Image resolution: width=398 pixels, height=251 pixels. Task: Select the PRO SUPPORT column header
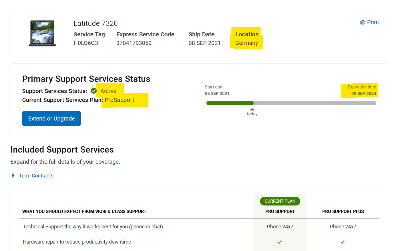tap(280, 212)
